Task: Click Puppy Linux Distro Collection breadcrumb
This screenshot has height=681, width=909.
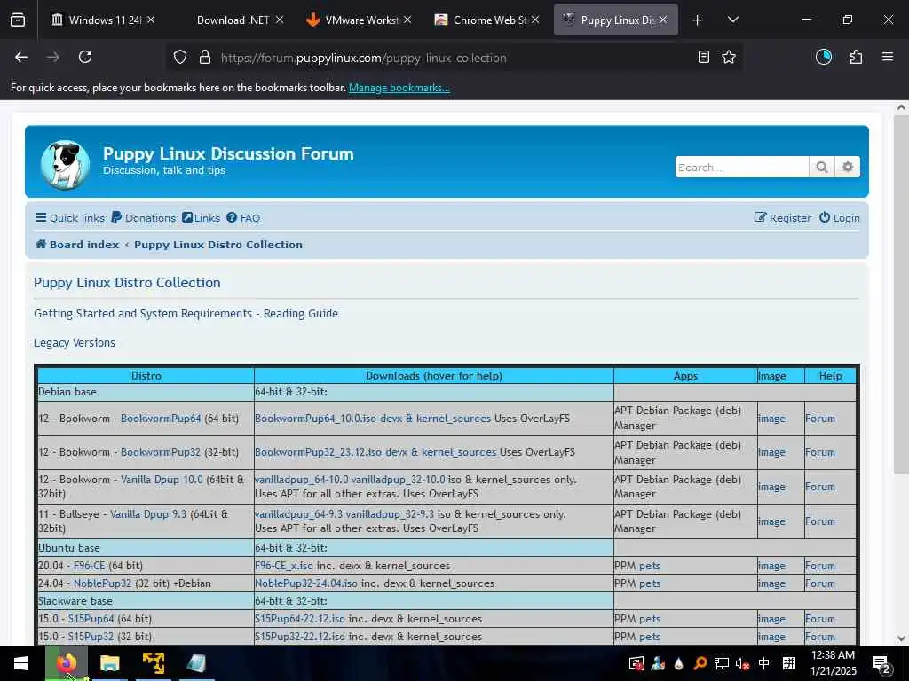Action: pos(218,245)
